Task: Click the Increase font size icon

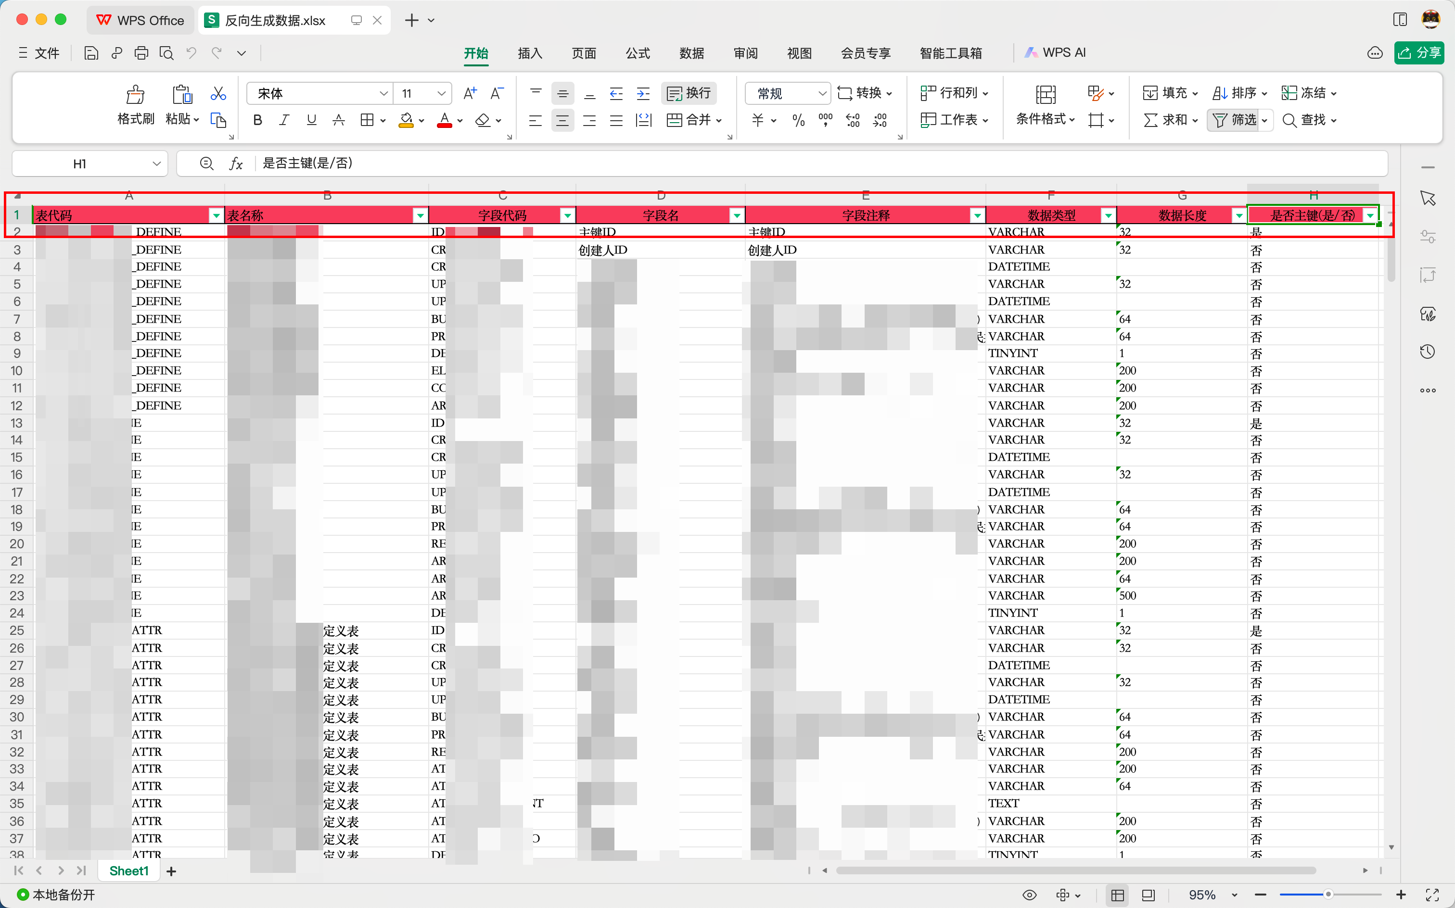Action: pos(470,93)
